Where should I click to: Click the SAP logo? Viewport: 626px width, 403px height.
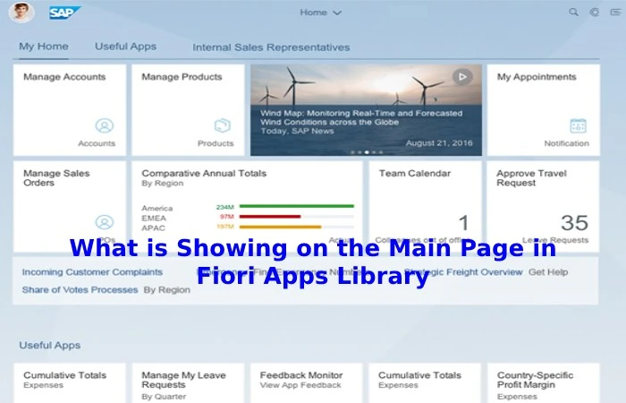pyautogui.click(x=63, y=13)
